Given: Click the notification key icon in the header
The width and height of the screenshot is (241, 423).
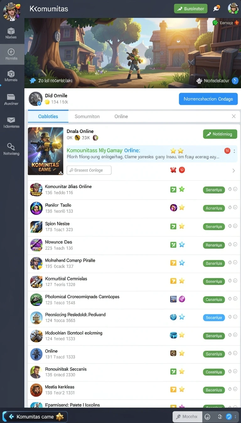Looking at the screenshot, I should click(x=216, y=8).
